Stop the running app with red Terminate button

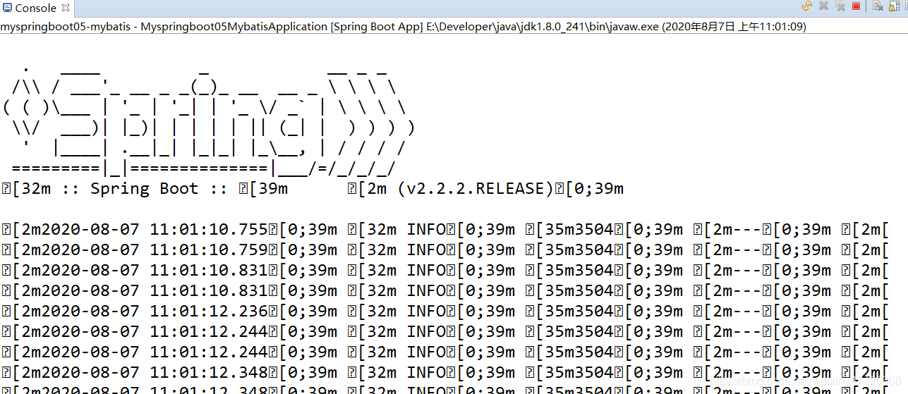click(x=856, y=6)
